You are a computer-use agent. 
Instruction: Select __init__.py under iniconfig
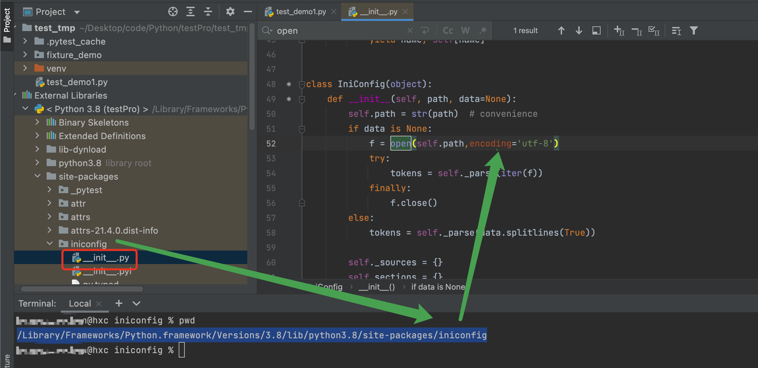pyautogui.click(x=106, y=258)
